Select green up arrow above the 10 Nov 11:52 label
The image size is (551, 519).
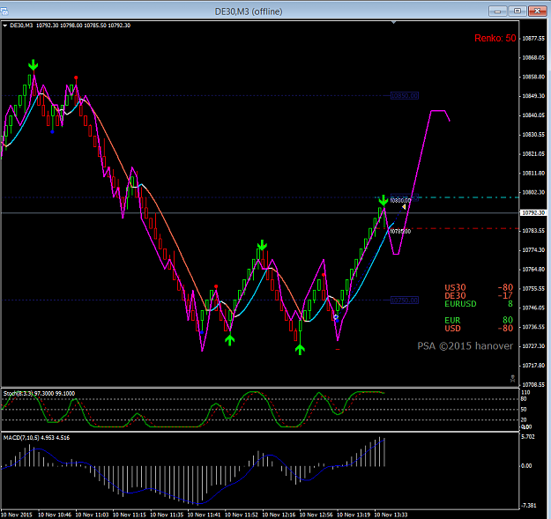point(229,340)
